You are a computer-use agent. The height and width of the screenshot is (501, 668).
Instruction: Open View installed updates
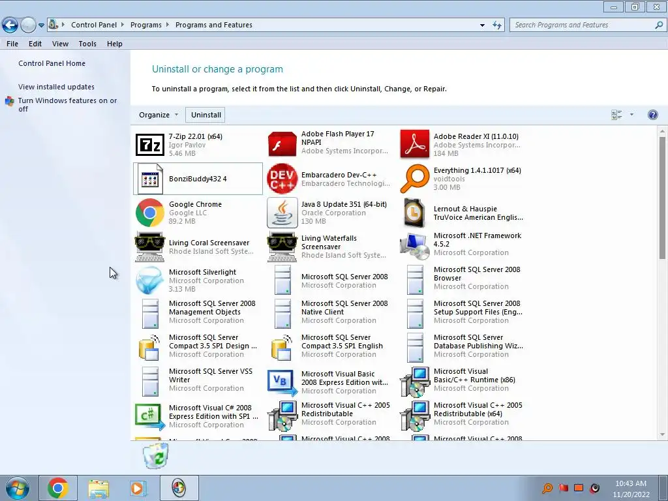(56, 87)
